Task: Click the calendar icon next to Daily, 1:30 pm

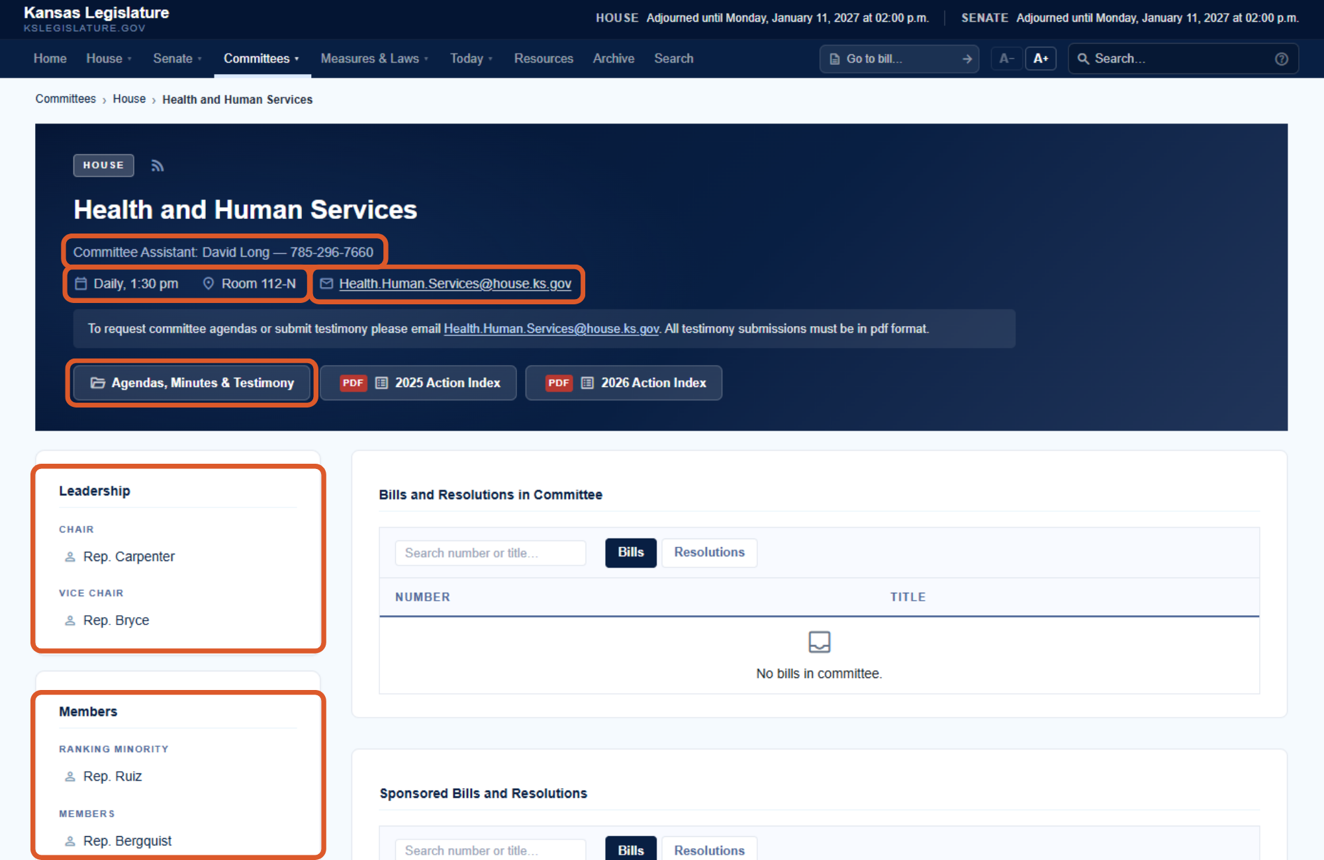Action: (81, 284)
